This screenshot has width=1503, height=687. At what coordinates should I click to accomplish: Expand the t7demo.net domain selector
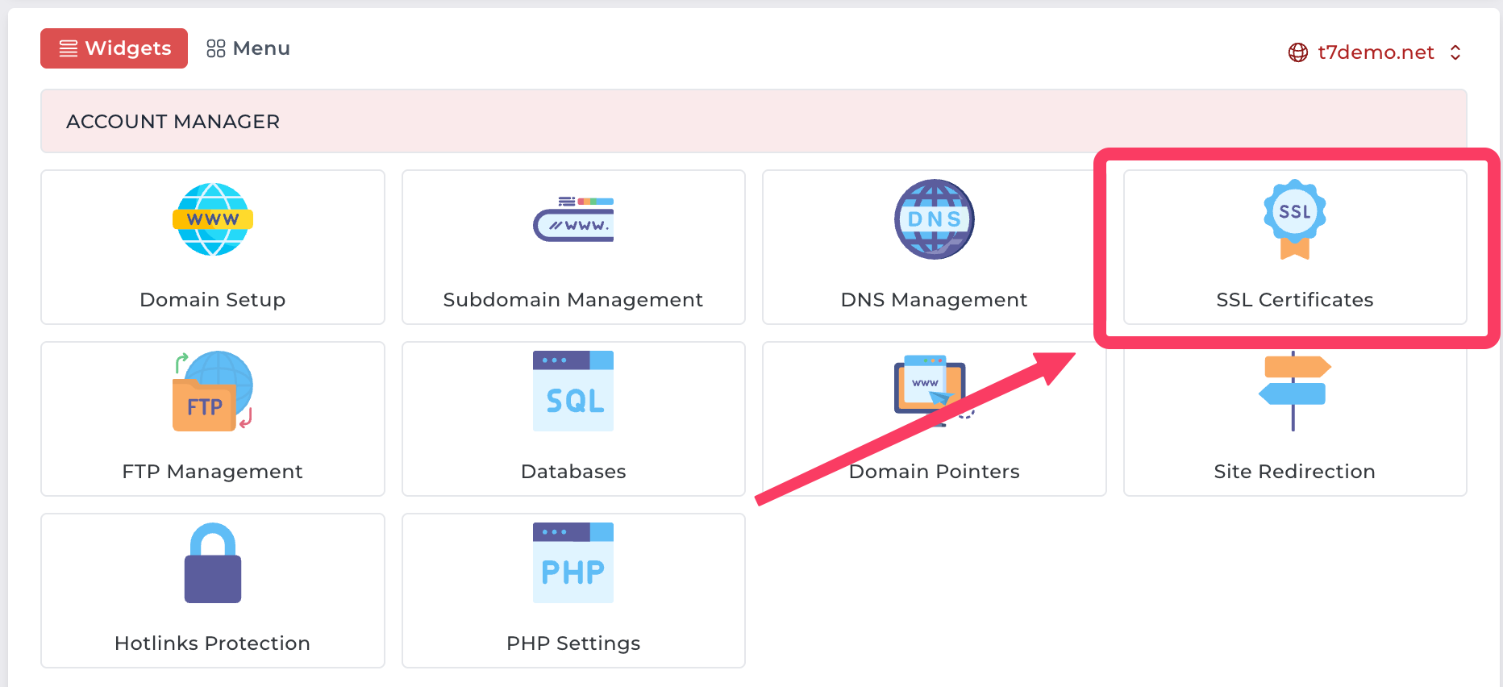[1375, 52]
